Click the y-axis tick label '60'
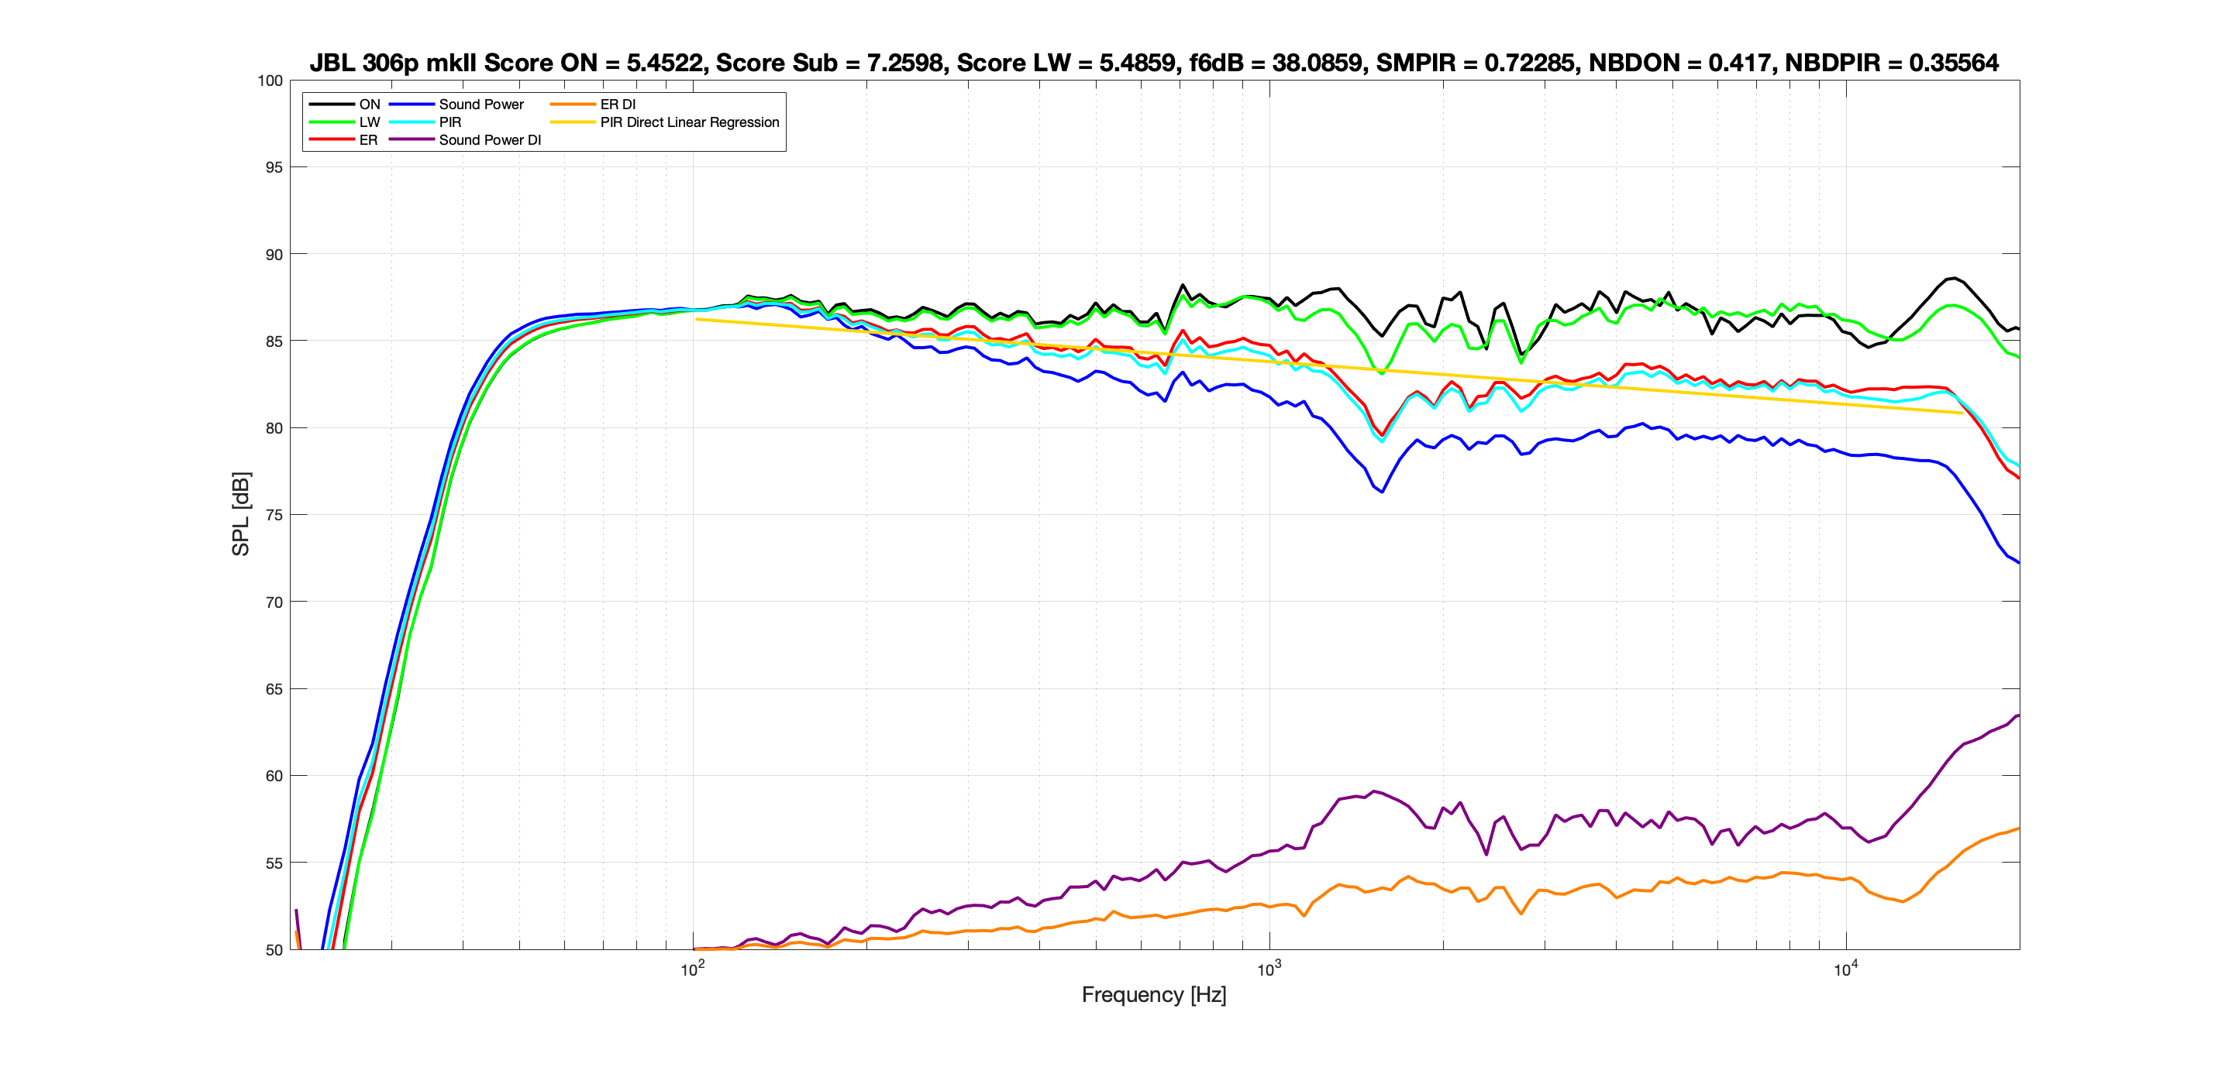This screenshot has width=2232, height=1067. pyautogui.click(x=274, y=776)
